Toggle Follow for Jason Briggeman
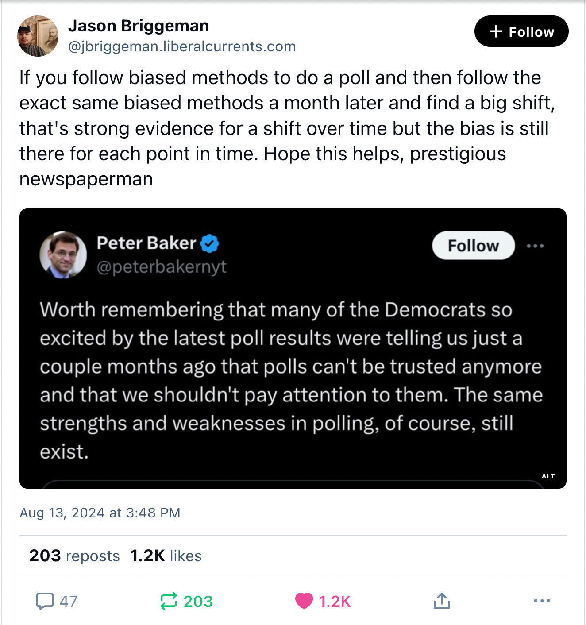 point(521,31)
